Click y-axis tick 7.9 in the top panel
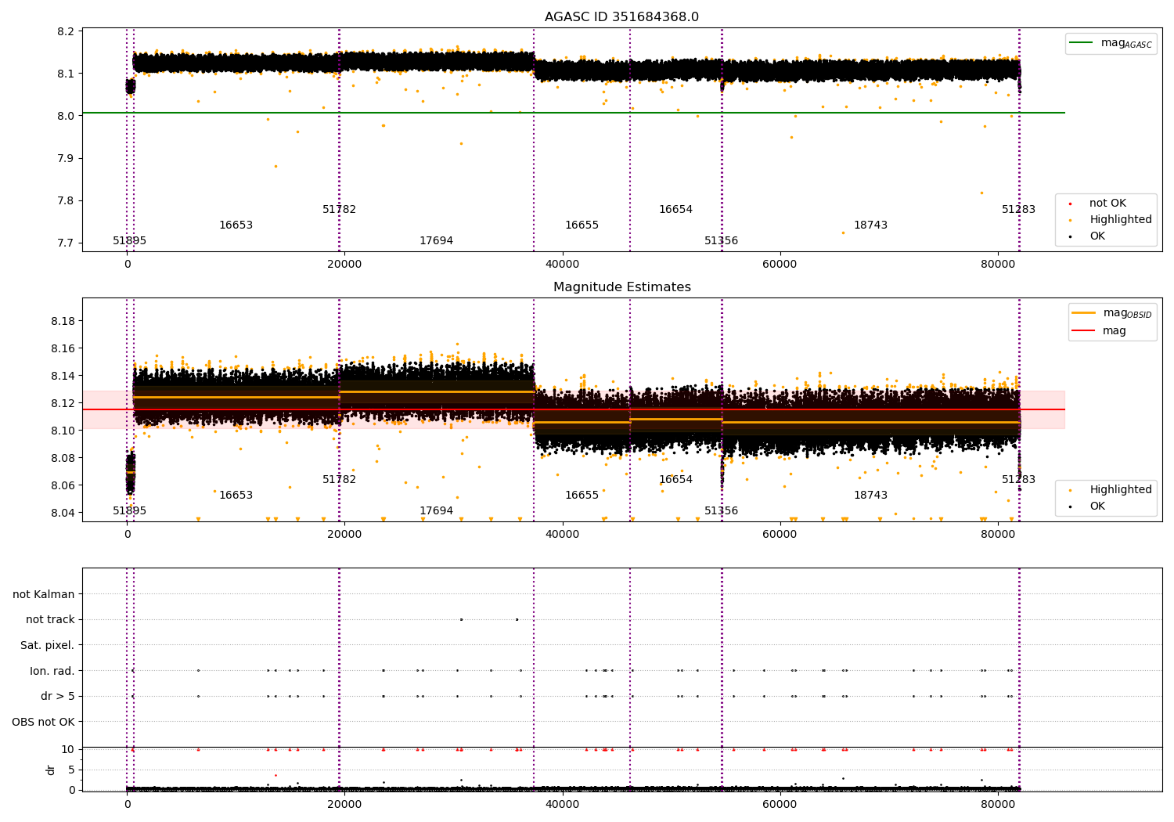 pos(66,158)
